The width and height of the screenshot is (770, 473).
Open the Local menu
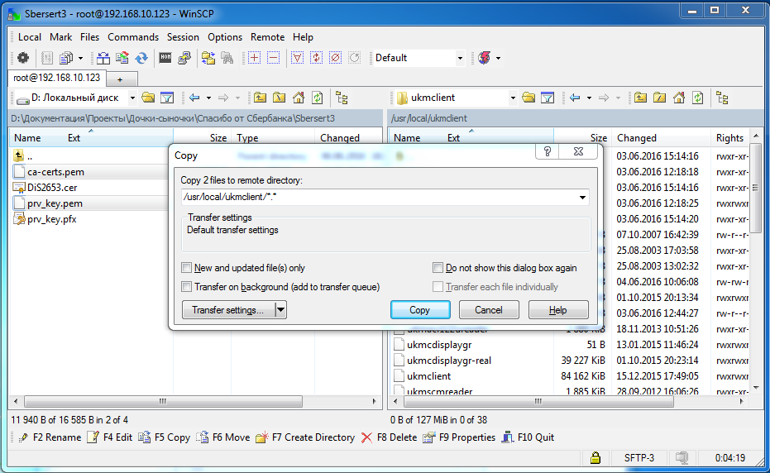30,37
